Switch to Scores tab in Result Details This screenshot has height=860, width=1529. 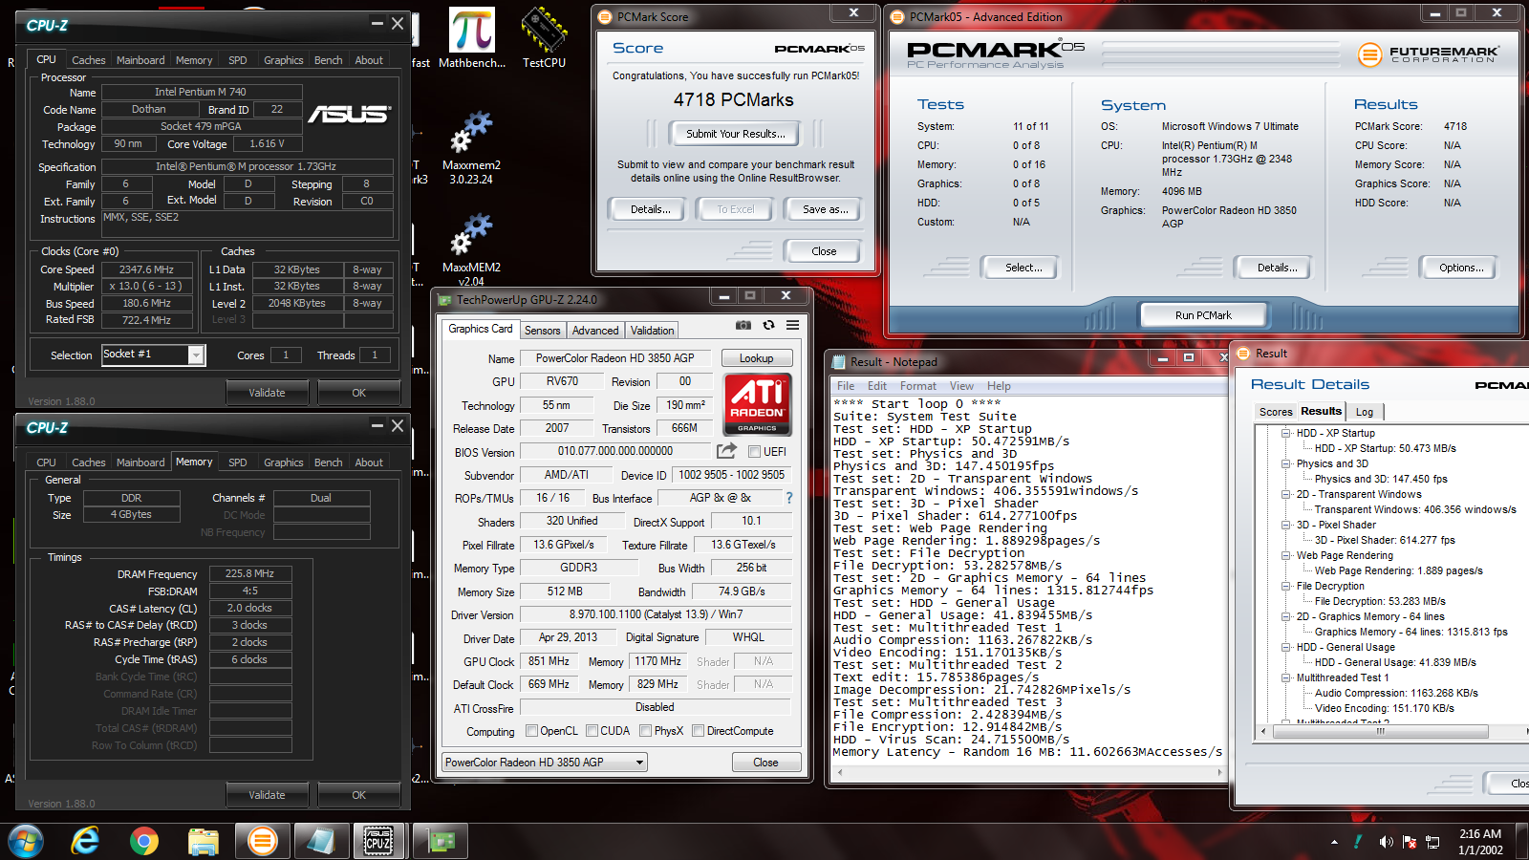[x=1275, y=412]
